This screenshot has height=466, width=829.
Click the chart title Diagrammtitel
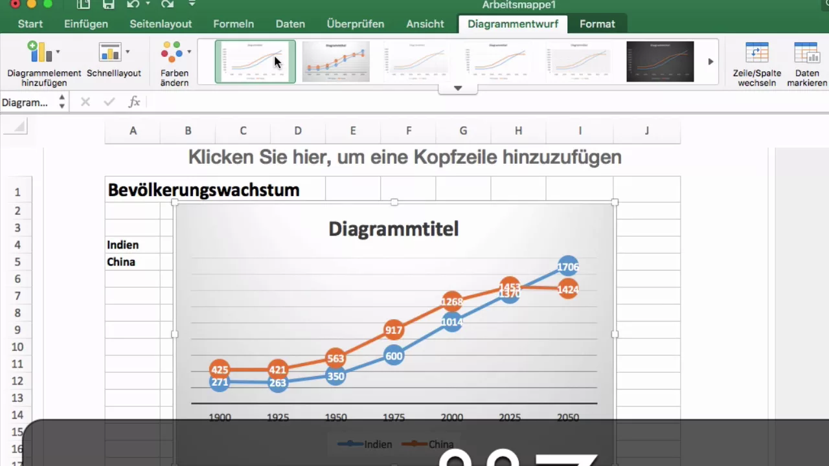(394, 228)
